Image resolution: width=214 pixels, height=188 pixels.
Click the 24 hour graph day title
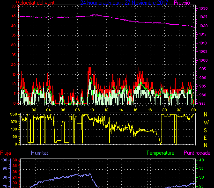click(124, 3)
